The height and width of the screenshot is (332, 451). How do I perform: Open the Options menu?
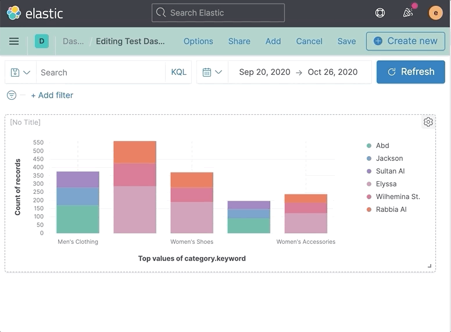point(198,41)
